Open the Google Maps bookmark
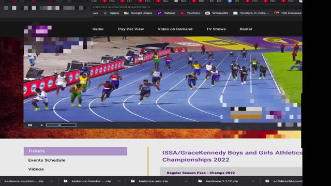This screenshot has height=186, width=331. (138, 13)
